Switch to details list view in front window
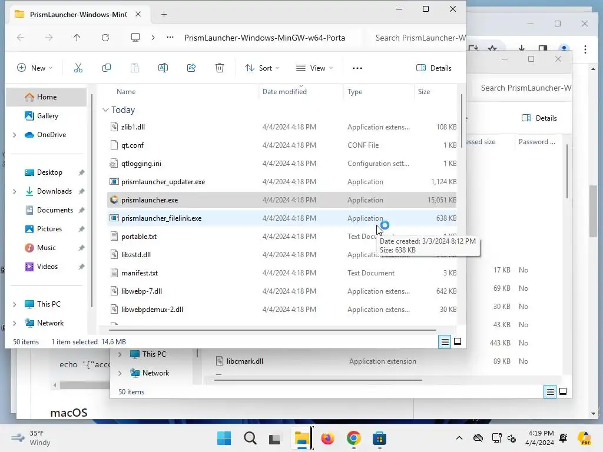Screen dimensions: 603x452 (x=445, y=341)
